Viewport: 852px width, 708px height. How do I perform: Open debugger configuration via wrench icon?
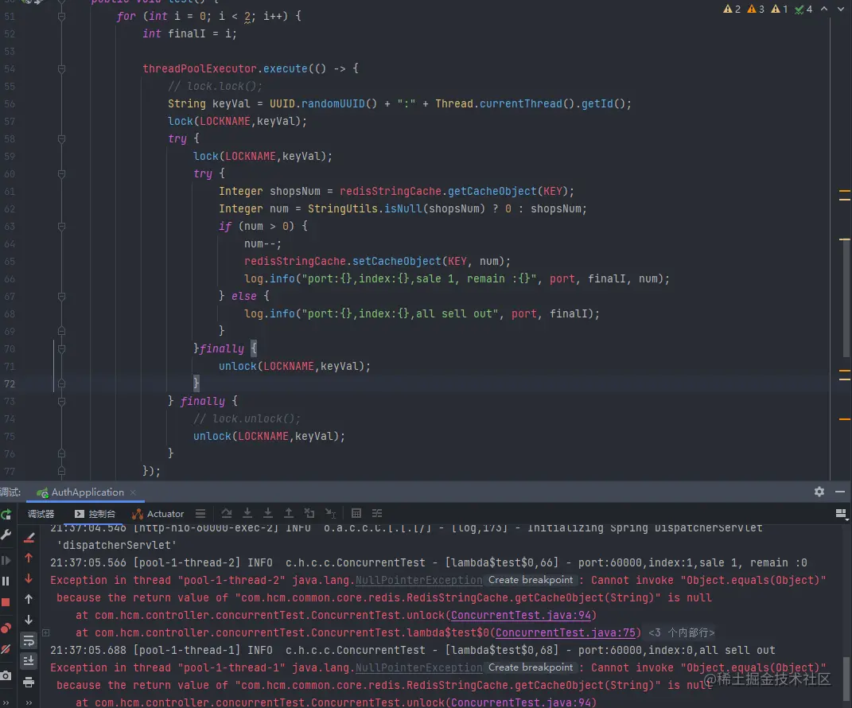[6, 535]
